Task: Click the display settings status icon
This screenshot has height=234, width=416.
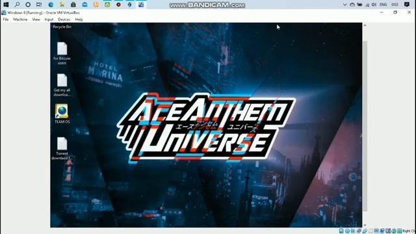Action: point(376,231)
